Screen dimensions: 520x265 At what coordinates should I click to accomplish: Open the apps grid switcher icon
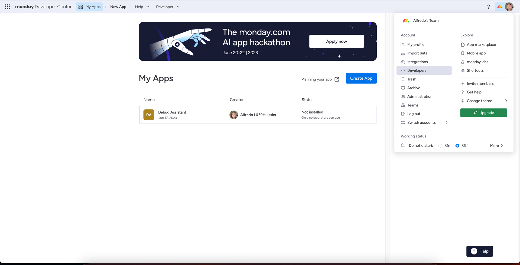(7, 7)
